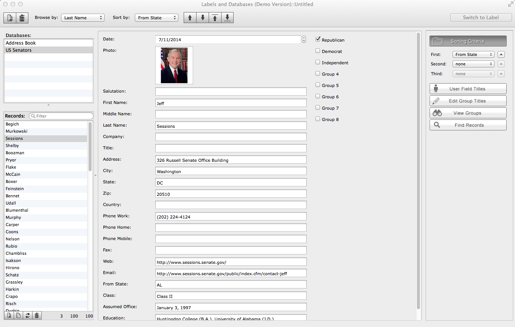This screenshot has width=515, height=327.
Task: Select the Murkowski record
Action: 46,131
